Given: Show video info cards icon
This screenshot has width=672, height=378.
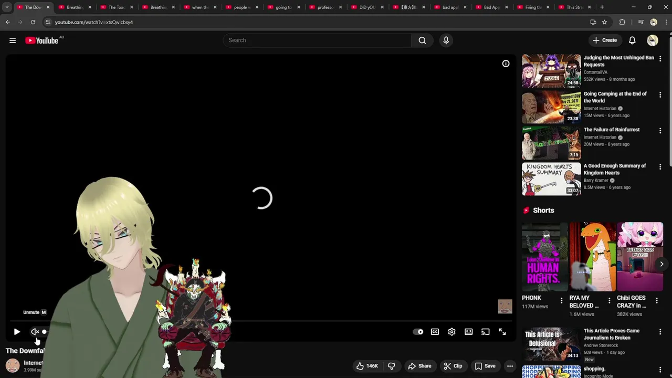Looking at the screenshot, I should 506,64.
